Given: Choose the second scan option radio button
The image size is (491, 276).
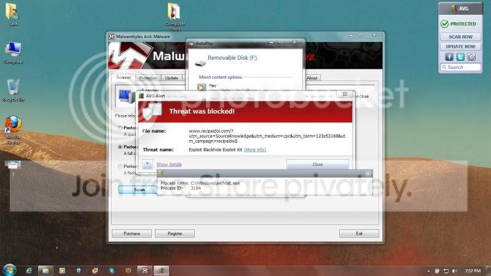Looking at the screenshot, I should [120, 148].
